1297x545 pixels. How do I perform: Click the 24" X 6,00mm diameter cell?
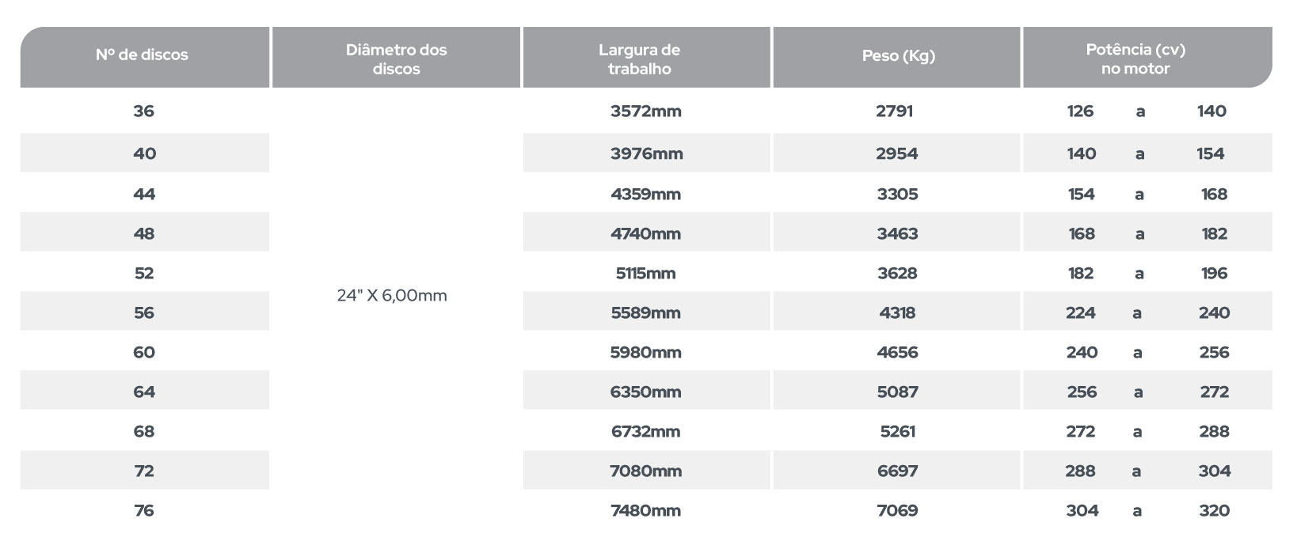point(391,296)
